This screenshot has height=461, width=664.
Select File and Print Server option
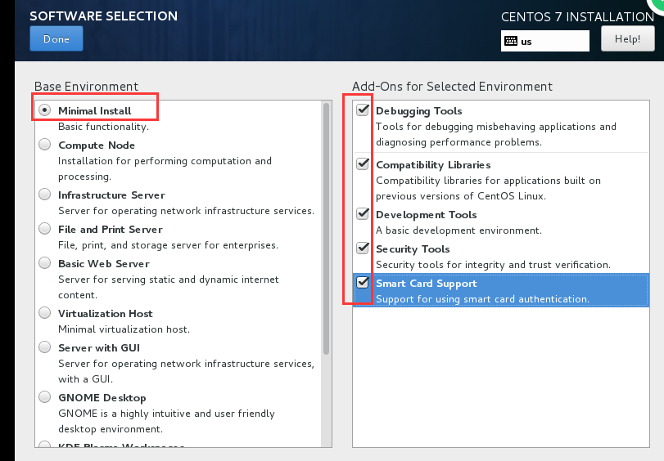[x=44, y=229]
